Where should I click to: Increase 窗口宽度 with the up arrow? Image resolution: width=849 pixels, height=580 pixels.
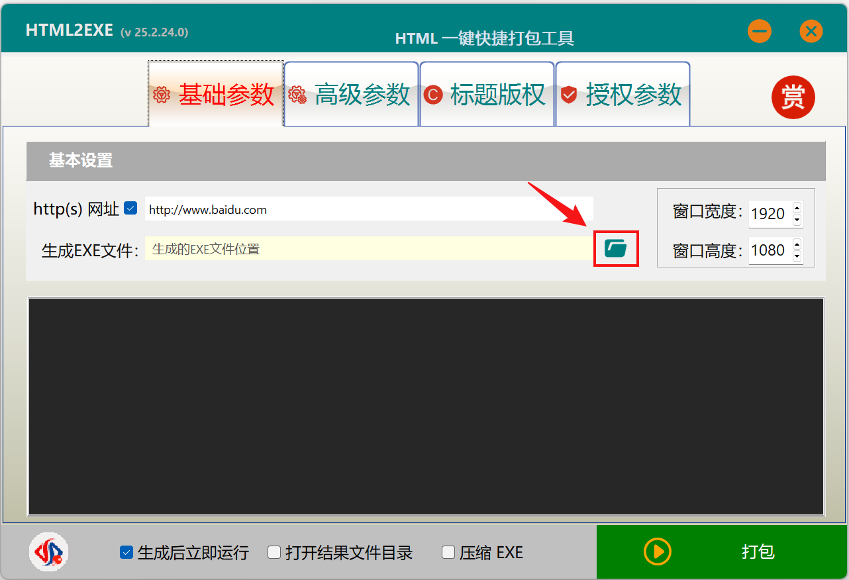(797, 207)
